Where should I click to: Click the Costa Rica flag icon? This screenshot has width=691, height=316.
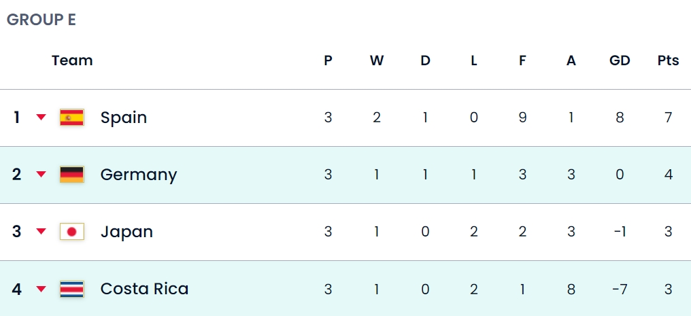(x=72, y=289)
